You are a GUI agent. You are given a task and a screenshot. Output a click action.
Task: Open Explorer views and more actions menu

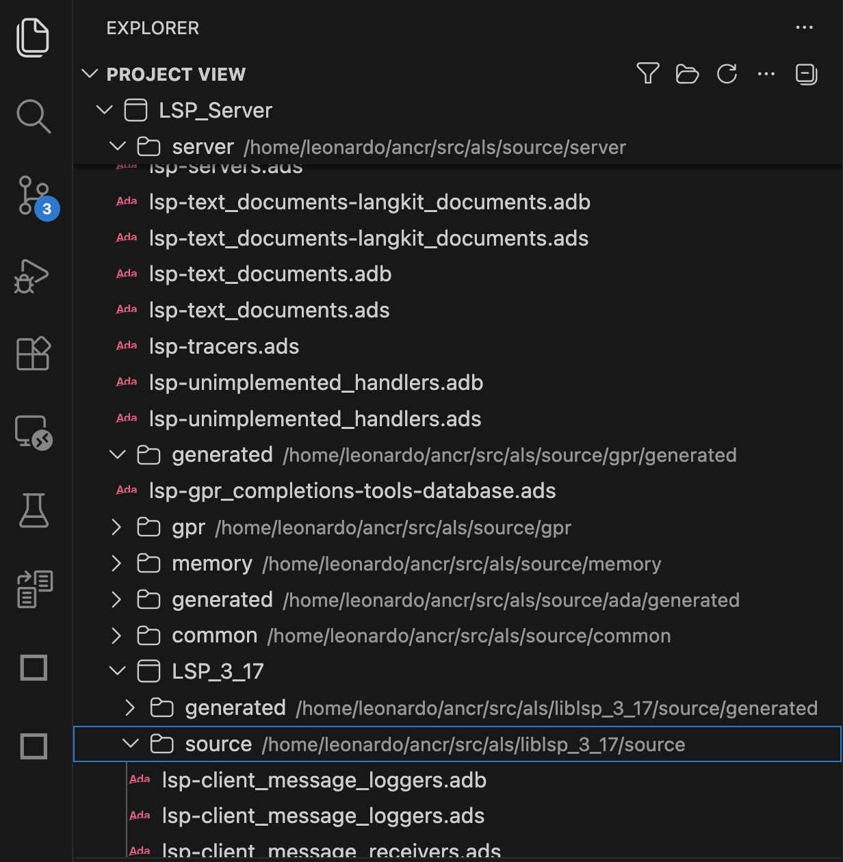[x=805, y=27]
